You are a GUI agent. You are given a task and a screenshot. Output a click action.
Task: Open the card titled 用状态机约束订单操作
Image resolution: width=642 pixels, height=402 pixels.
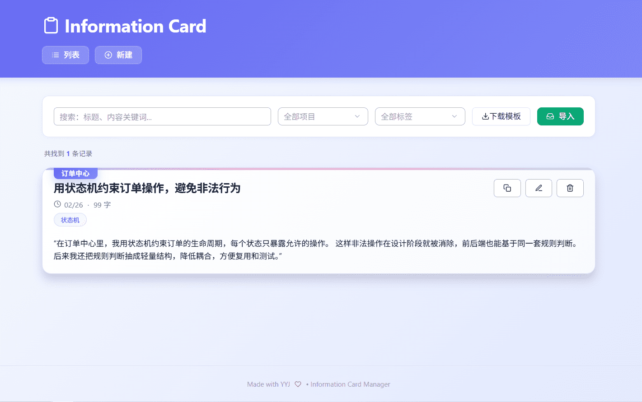tap(147, 188)
